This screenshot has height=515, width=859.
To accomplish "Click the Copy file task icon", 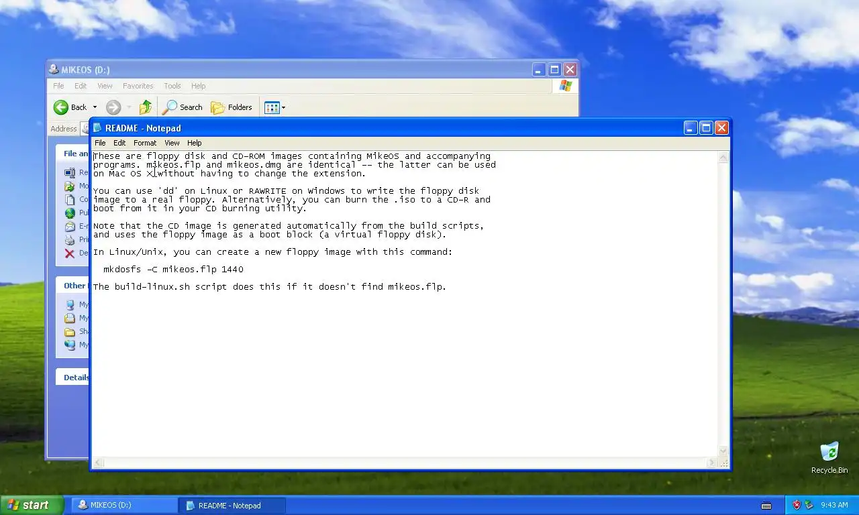I will point(70,199).
